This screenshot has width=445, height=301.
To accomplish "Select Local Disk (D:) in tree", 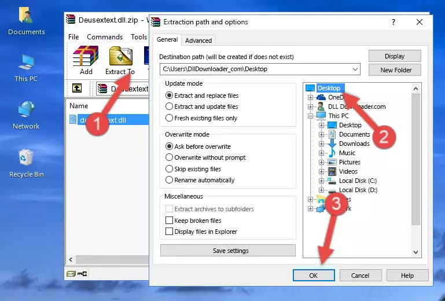I will pyautogui.click(x=358, y=190).
